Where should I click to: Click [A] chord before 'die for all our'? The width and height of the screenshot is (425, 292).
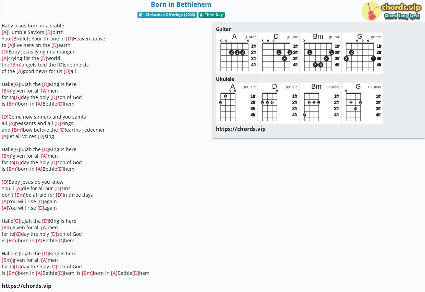(x=19, y=188)
